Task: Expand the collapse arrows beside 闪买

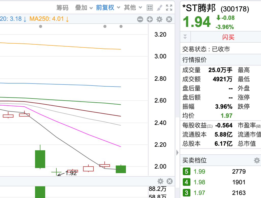Action: tap(185, 37)
